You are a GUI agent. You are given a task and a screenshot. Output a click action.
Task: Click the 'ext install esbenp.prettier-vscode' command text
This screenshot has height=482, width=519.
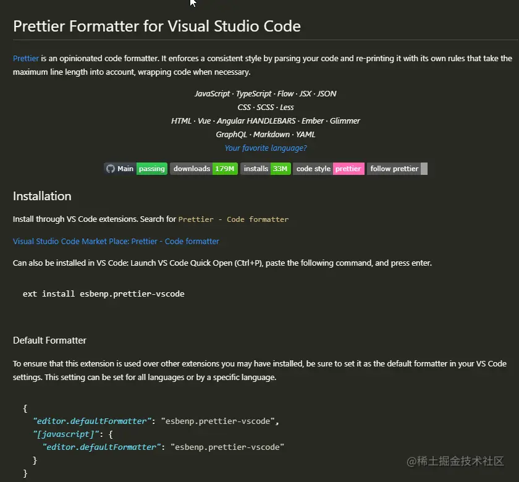tap(104, 294)
